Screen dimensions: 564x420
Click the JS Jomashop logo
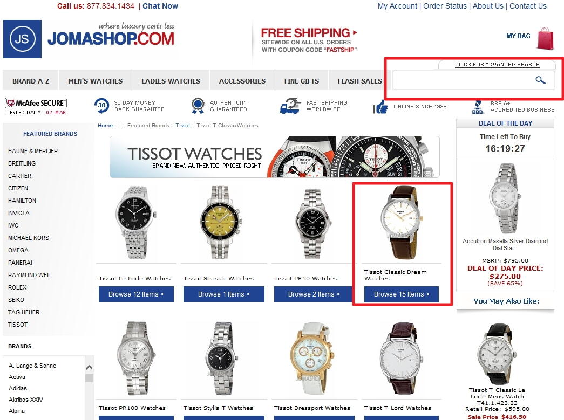(x=22, y=39)
